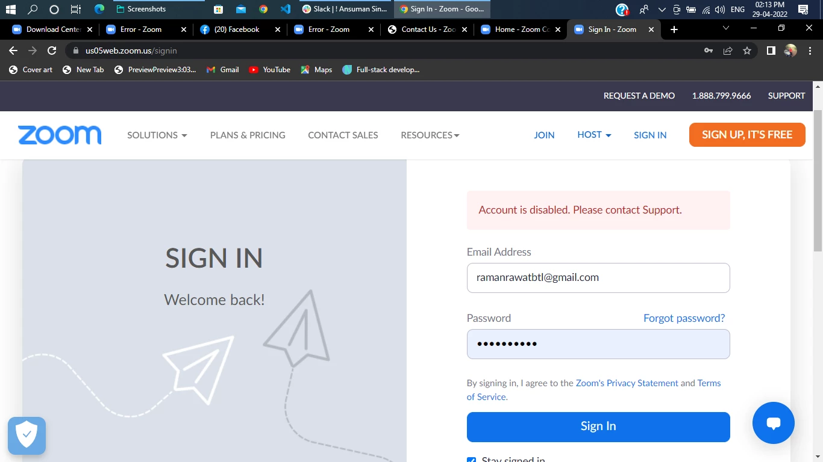Expand the HOST dropdown
This screenshot has height=462, width=823.
(594, 135)
